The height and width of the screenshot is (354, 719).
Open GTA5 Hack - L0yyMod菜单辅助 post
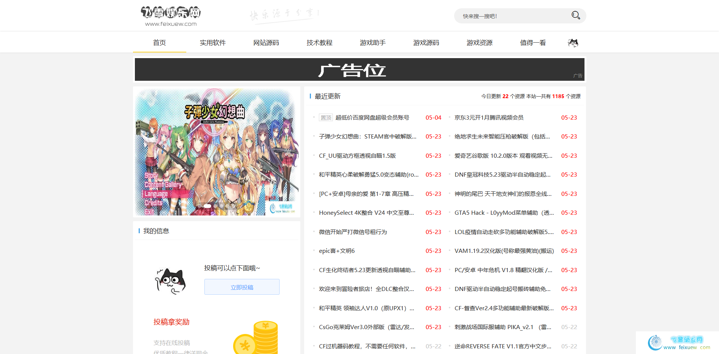point(504,212)
